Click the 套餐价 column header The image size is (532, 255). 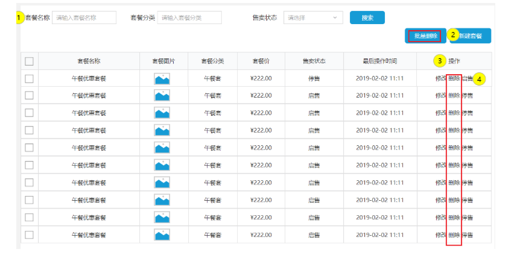pos(261,61)
